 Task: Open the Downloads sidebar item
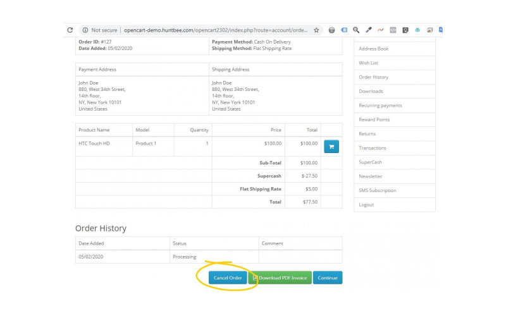pos(371,91)
